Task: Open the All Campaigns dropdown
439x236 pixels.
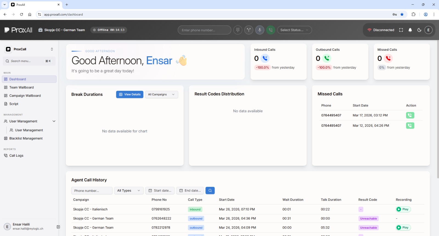Action: coord(161,94)
